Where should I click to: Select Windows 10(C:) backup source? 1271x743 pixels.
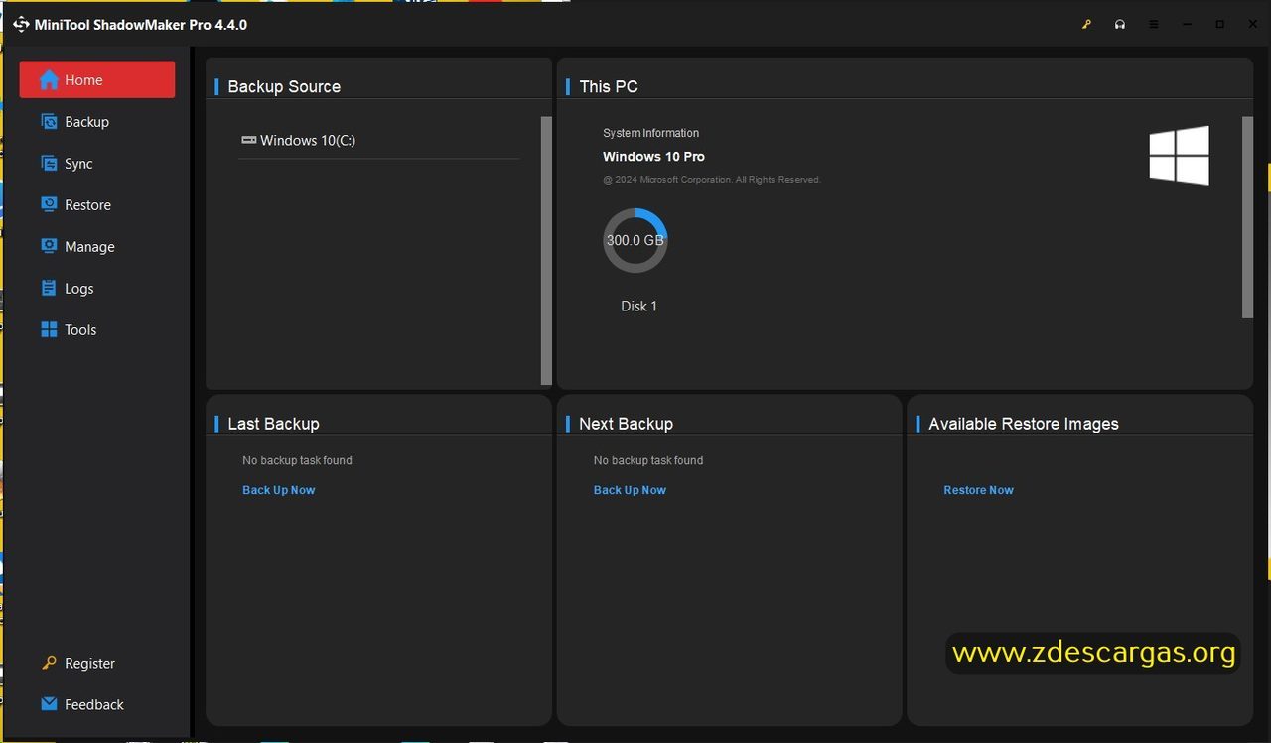point(378,140)
